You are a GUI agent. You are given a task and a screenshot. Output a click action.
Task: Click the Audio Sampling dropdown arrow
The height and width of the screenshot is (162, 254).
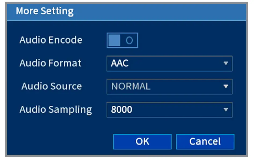[x=226, y=109]
